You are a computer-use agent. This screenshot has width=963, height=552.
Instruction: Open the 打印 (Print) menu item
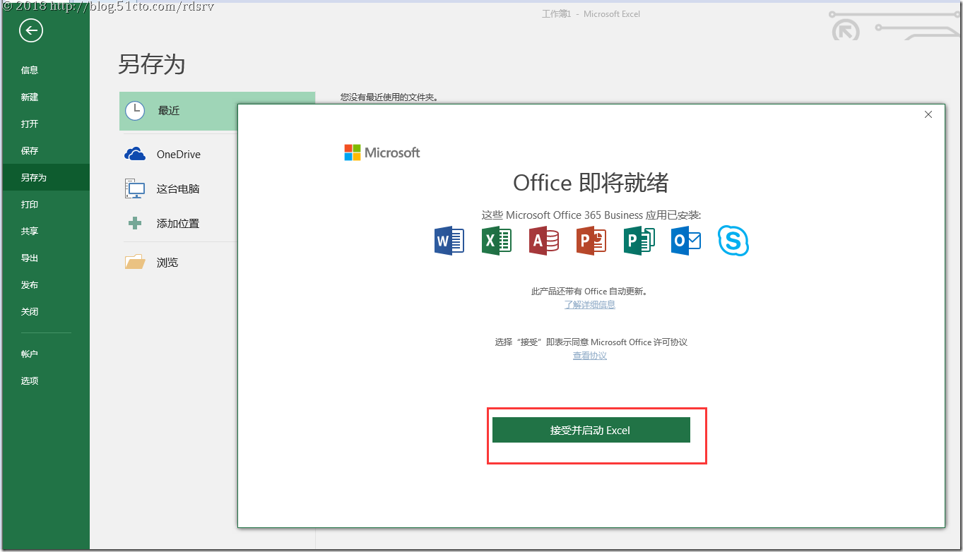[45, 204]
